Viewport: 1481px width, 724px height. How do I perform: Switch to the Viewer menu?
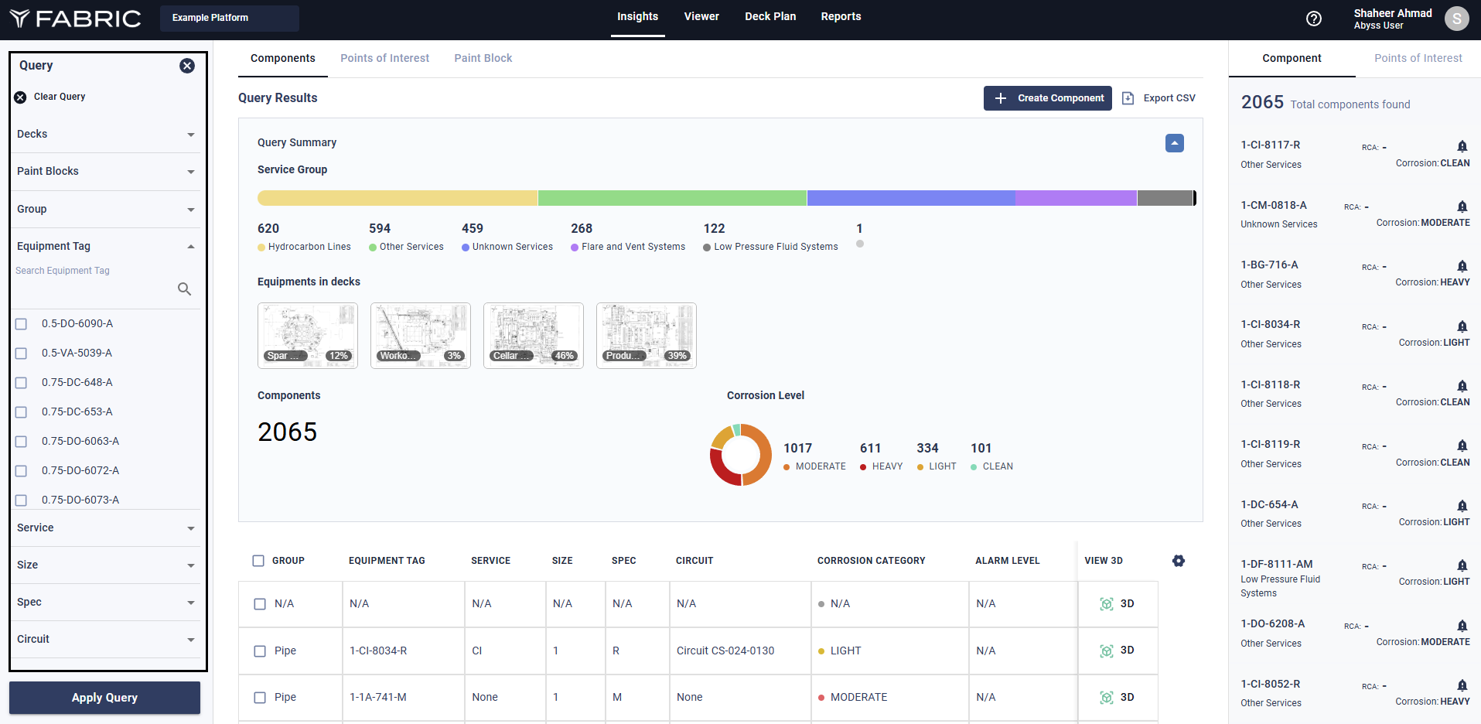[701, 16]
